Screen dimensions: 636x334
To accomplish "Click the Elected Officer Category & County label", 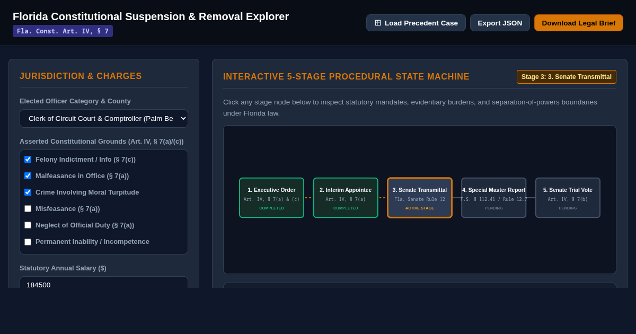I will 75,101.
